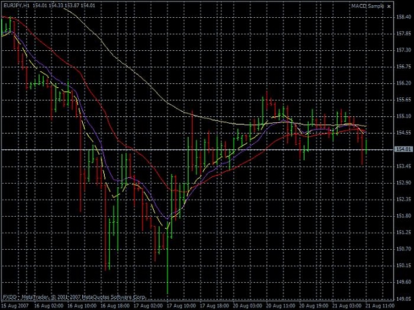Click the 151.25 price axis label
The image size is (414, 310).
[404, 232]
